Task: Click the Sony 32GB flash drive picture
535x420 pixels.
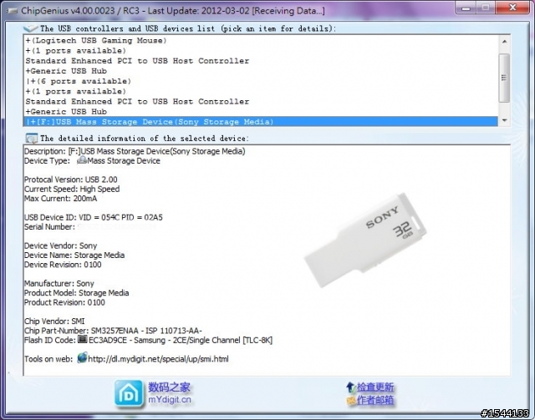Action: point(365,240)
